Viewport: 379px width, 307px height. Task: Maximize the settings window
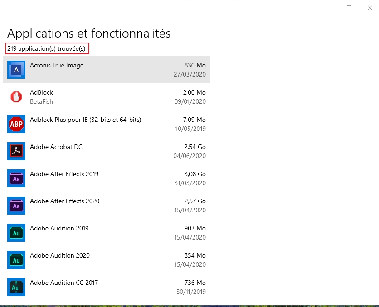tap(349, 8)
